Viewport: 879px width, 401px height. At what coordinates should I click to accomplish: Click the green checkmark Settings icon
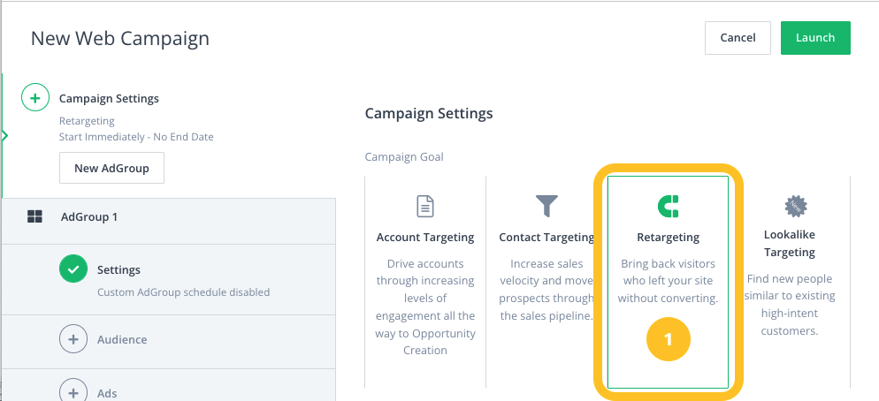click(73, 269)
